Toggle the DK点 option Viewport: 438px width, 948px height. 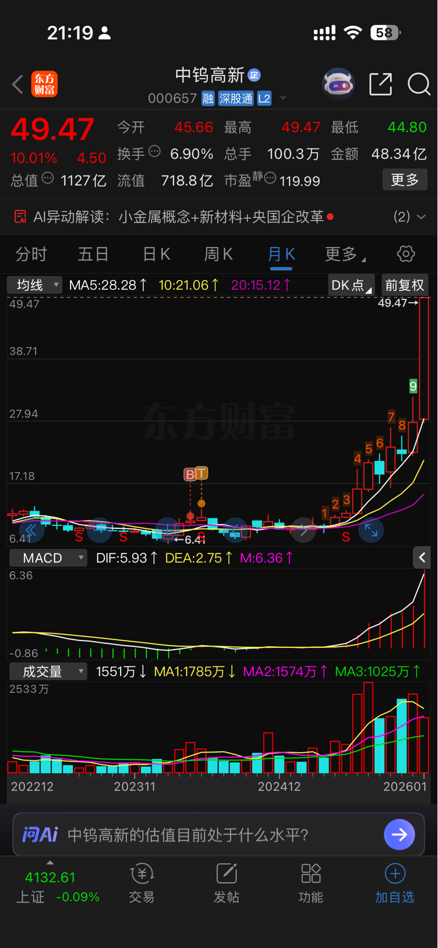pos(351,285)
